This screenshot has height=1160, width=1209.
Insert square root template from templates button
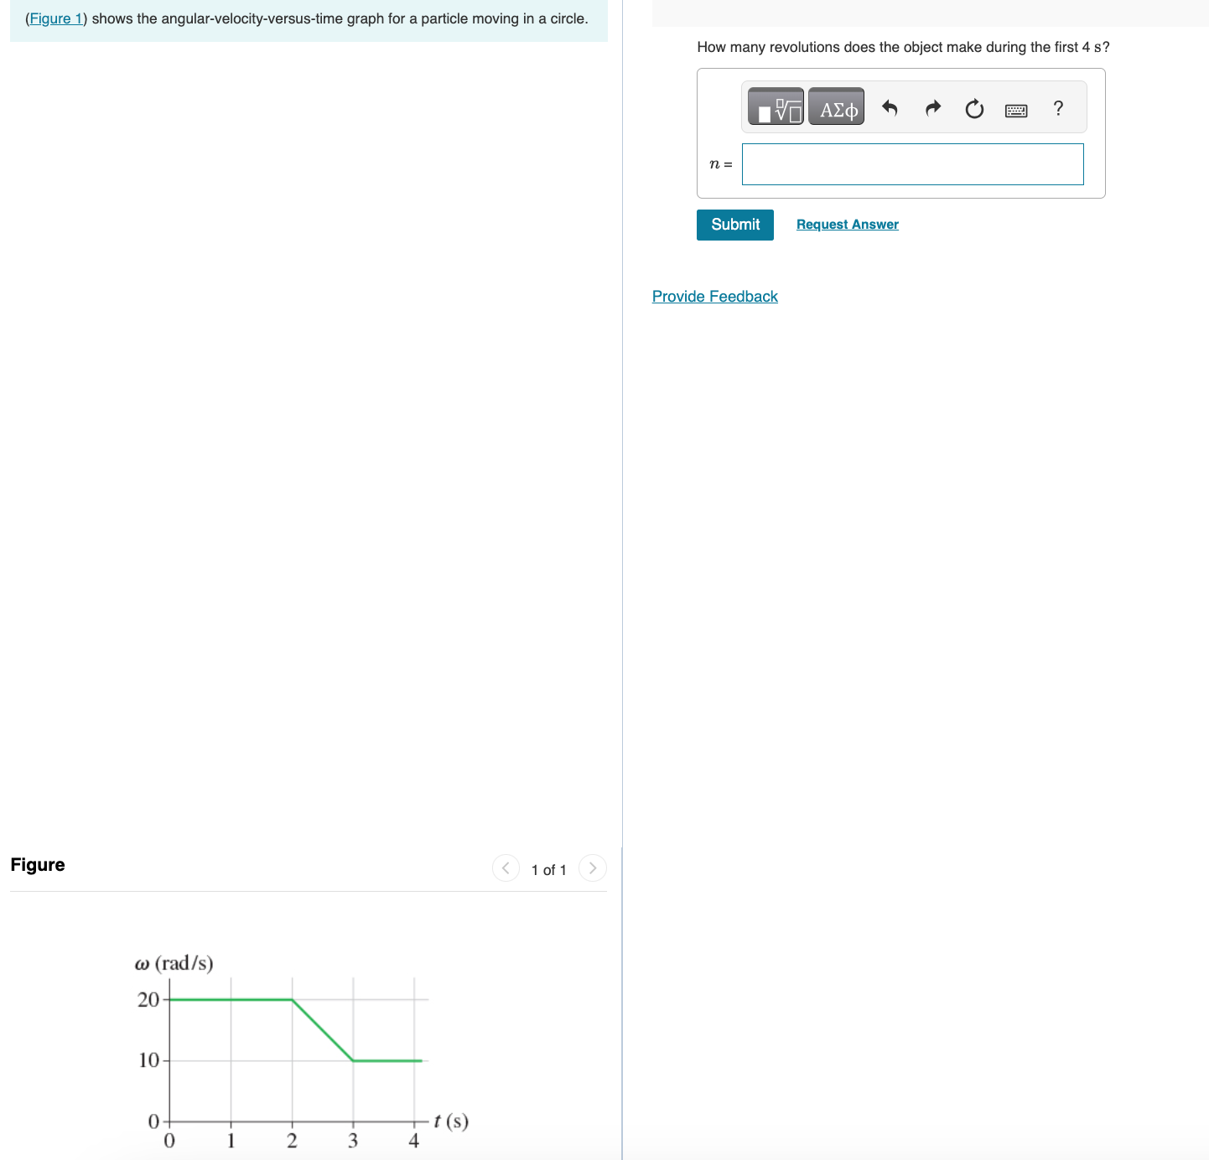(x=774, y=106)
